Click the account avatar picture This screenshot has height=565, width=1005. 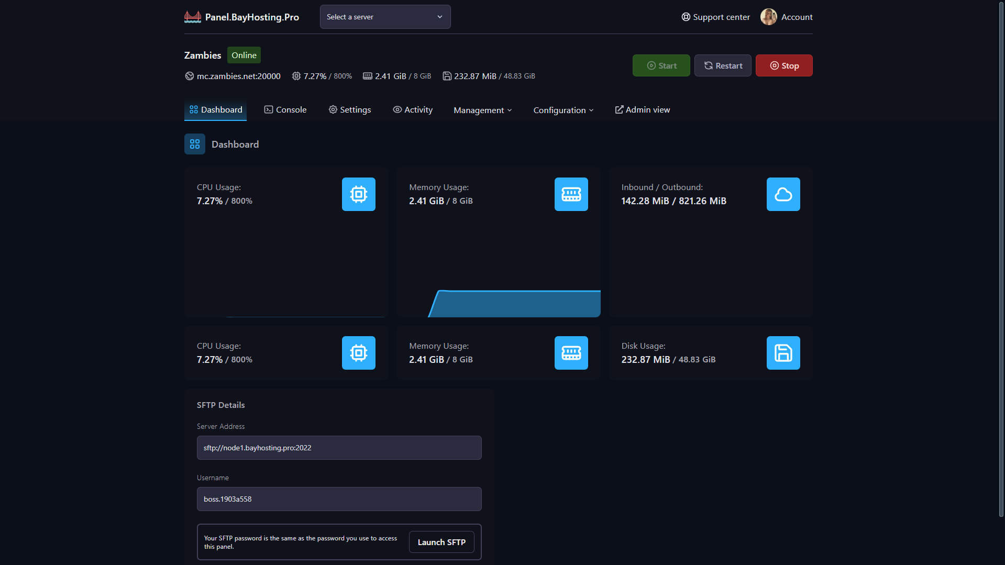pos(768,17)
